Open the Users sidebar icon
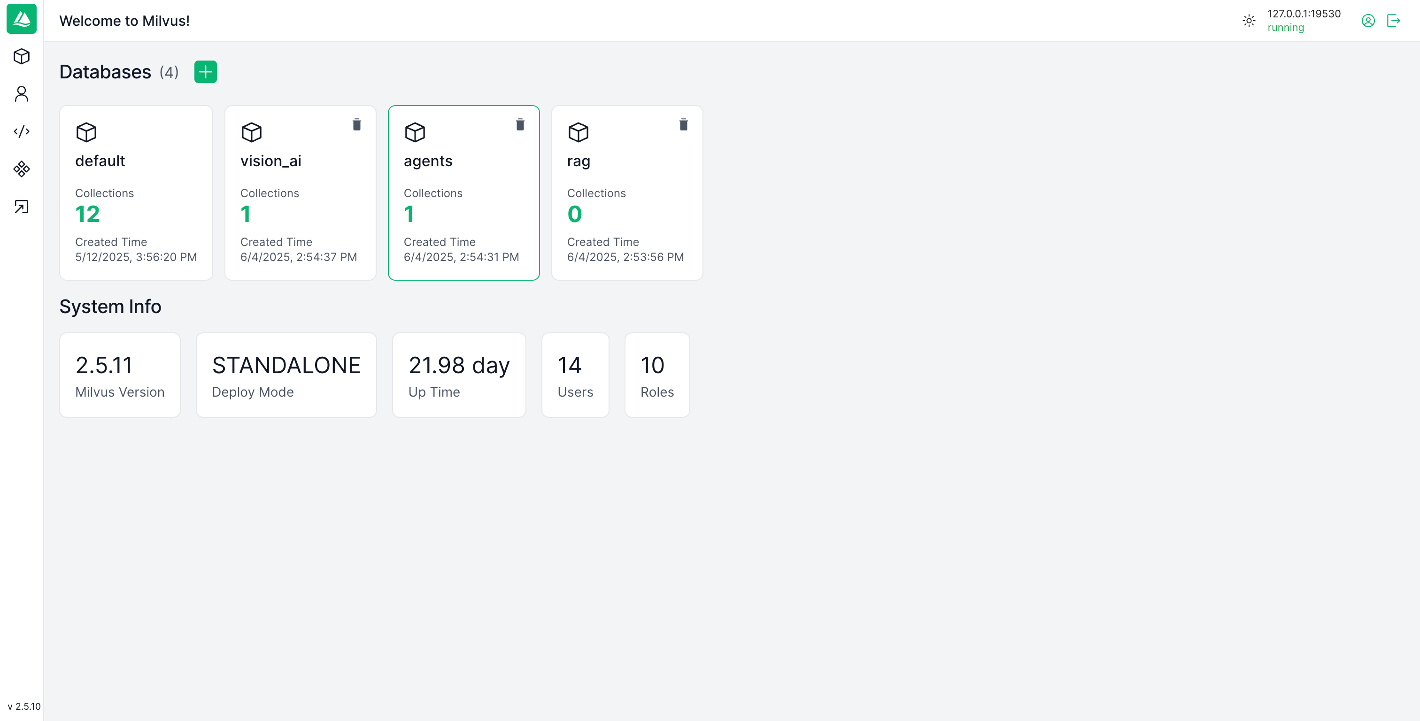This screenshot has width=1420, height=721. point(22,94)
